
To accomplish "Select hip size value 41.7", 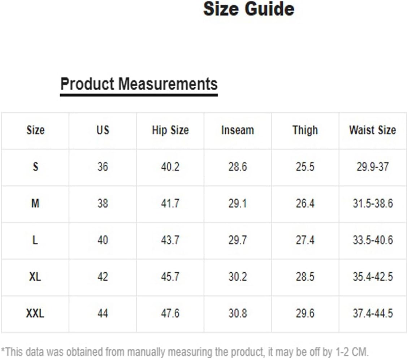I will click(x=170, y=203).
